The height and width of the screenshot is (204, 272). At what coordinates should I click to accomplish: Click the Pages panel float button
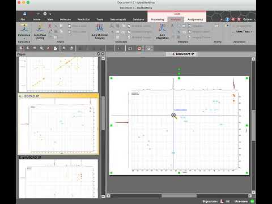(98, 54)
